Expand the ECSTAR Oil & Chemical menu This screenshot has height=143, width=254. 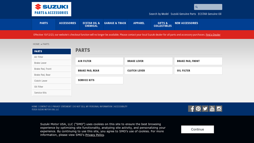point(91,24)
